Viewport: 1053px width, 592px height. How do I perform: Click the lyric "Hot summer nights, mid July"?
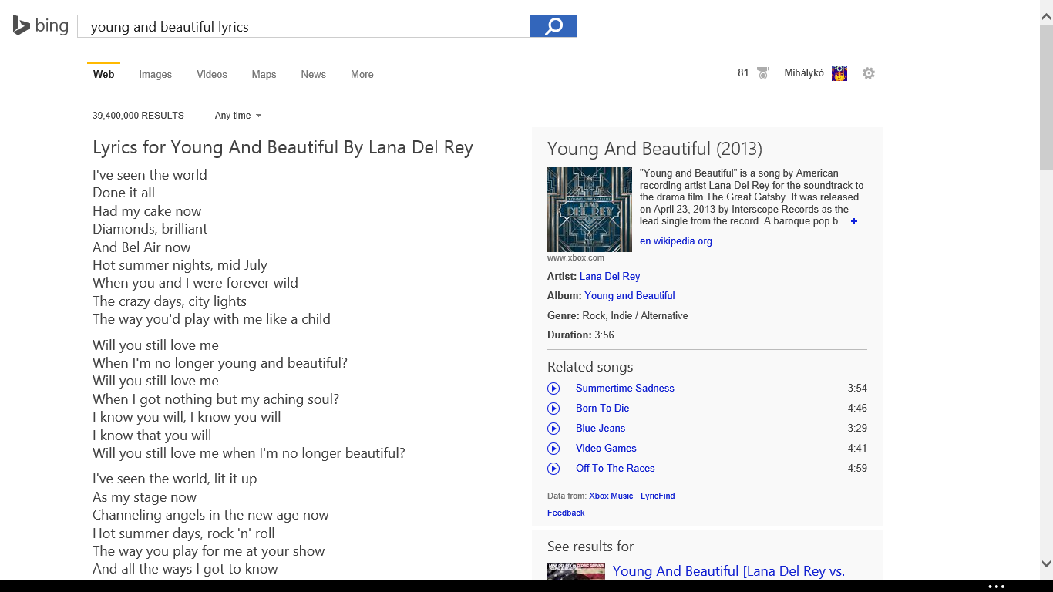click(180, 265)
